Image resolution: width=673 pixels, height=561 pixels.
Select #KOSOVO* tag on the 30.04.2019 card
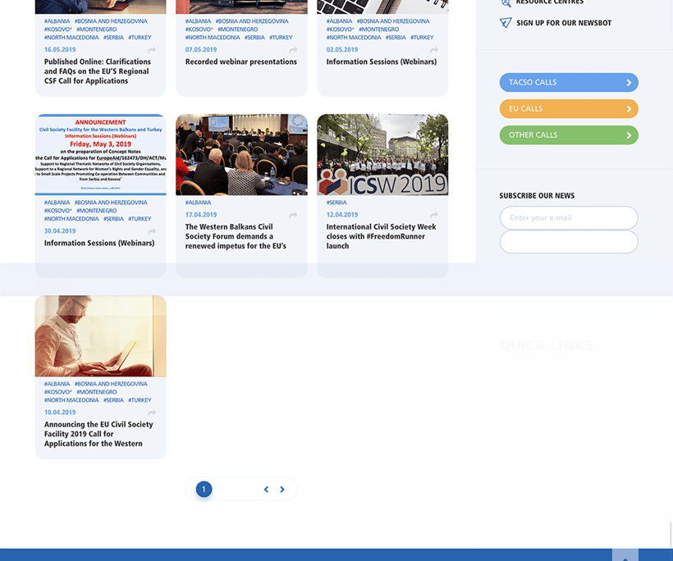[x=58, y=211]
